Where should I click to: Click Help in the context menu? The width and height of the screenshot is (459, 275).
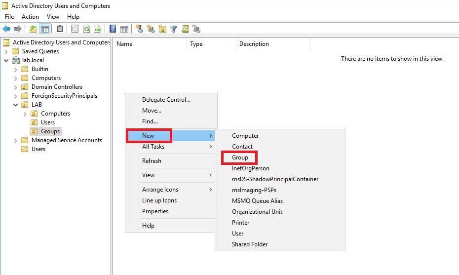click(x=170, y=226)
